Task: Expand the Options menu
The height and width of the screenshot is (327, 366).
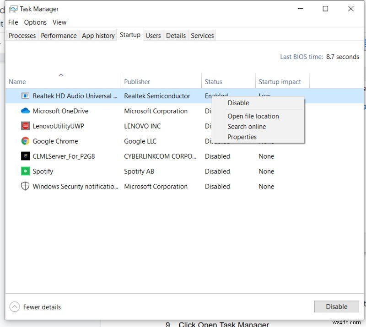Action: (35, 22)
